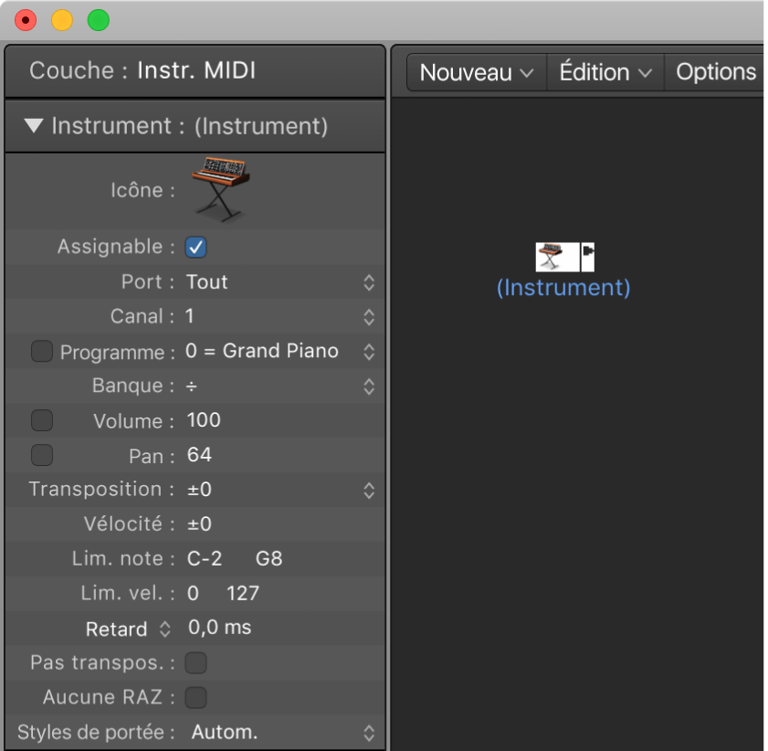
Task: Collapse the Instrument disclosure triangle
Action: [x=35, y=126]
